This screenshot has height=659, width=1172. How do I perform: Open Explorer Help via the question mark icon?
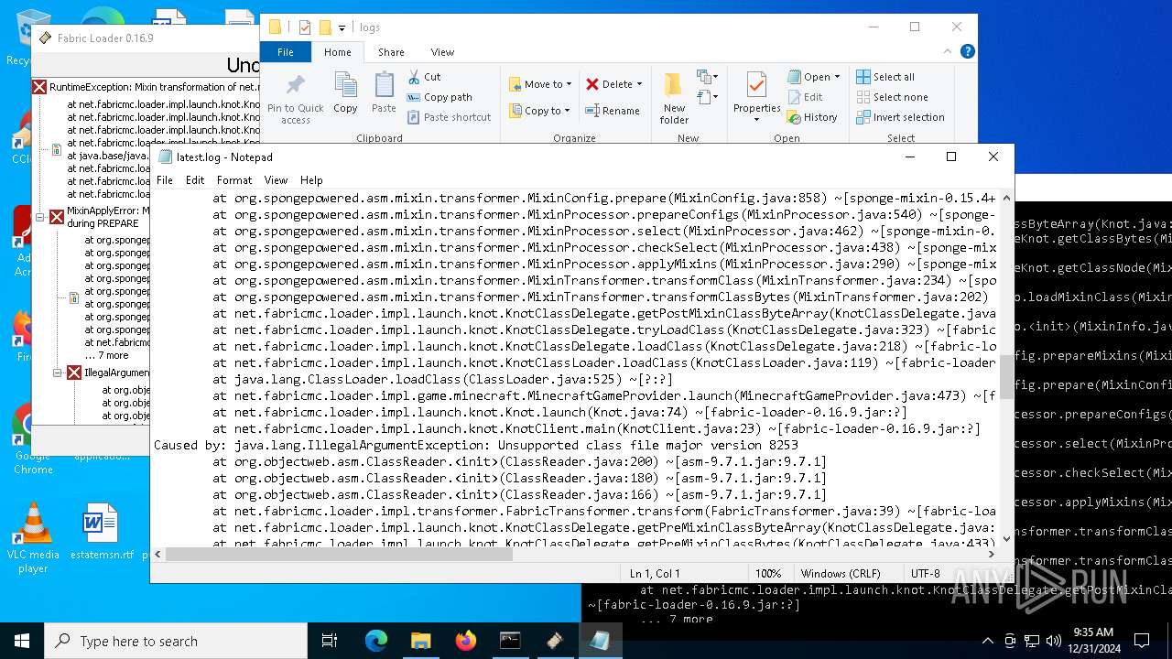click(968, 52)
